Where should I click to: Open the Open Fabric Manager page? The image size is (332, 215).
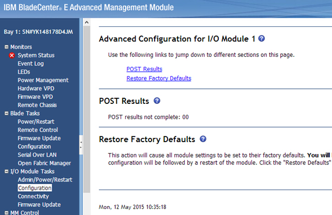click(44, 163)
